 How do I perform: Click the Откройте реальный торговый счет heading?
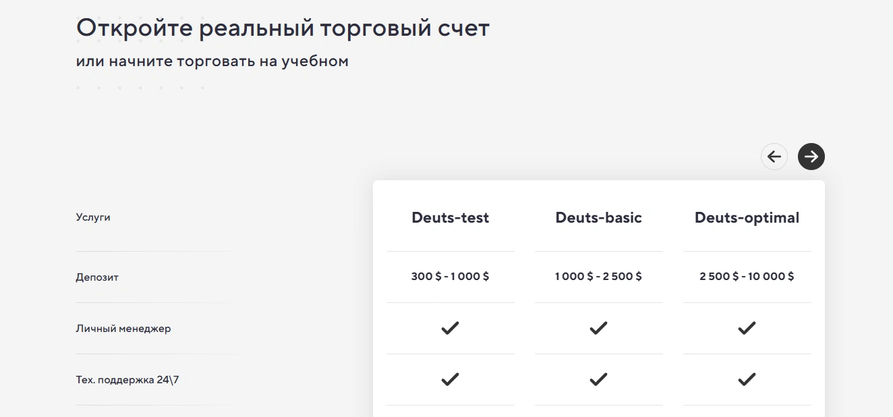click(283, 28)
